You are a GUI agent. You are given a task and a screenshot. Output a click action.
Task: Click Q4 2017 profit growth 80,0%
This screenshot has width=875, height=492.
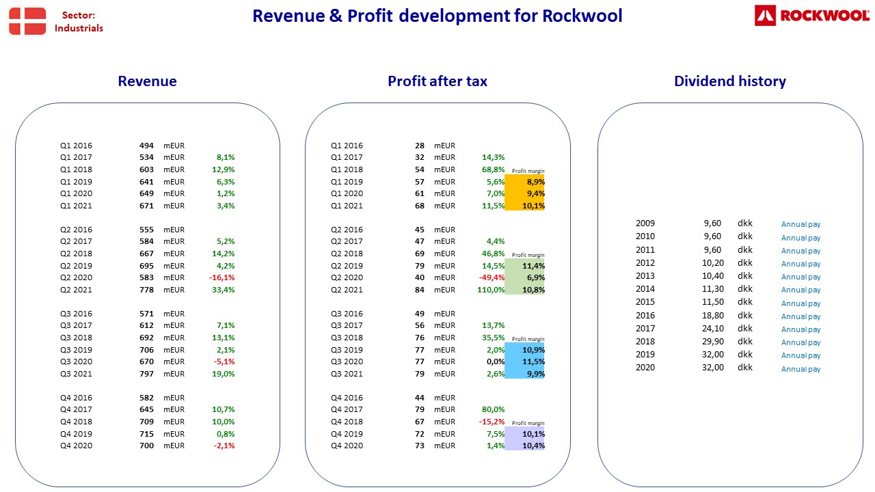494,409
